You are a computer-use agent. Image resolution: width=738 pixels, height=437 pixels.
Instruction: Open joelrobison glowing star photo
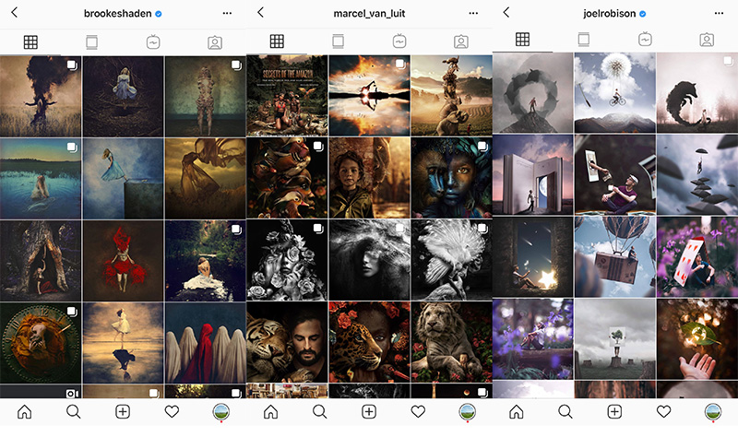pos(533,257)
